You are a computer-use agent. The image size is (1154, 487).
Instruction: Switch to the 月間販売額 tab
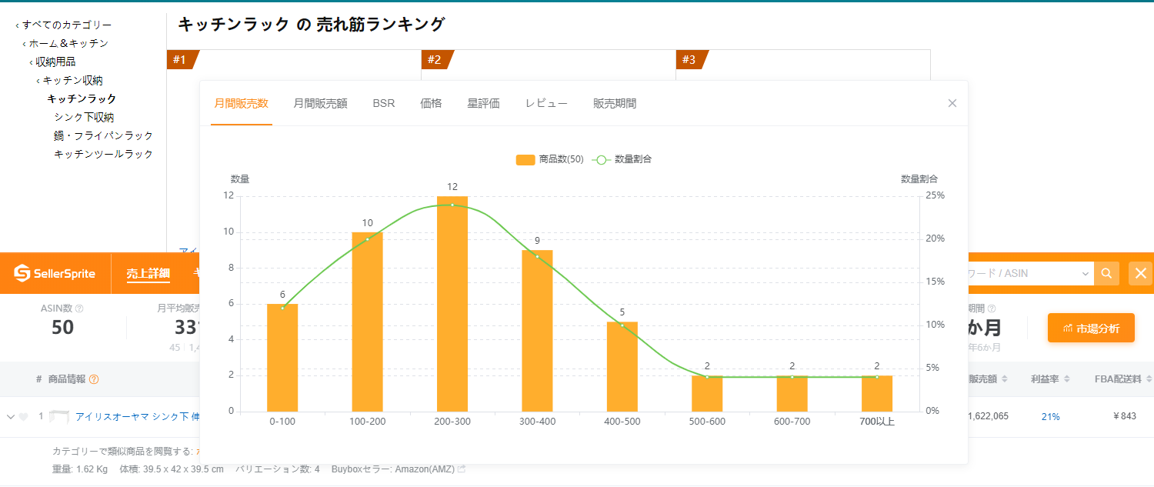[320, 103]
